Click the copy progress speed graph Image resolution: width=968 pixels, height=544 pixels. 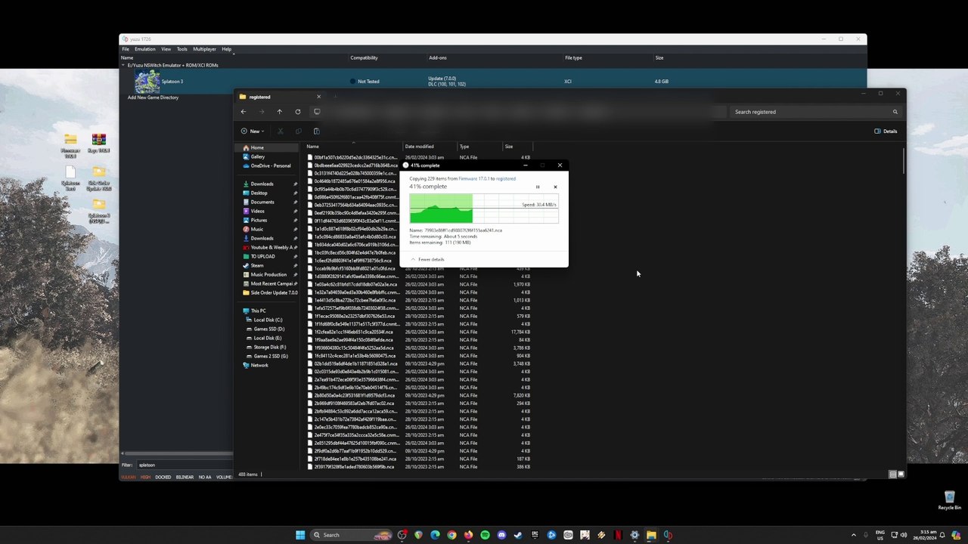tap(483, 209)
